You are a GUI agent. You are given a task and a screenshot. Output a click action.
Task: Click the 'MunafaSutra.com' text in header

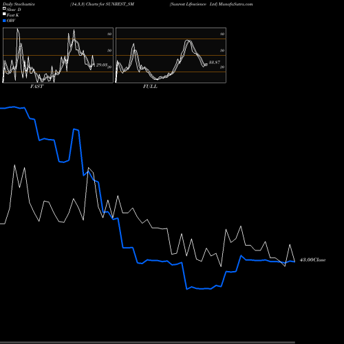235,4
